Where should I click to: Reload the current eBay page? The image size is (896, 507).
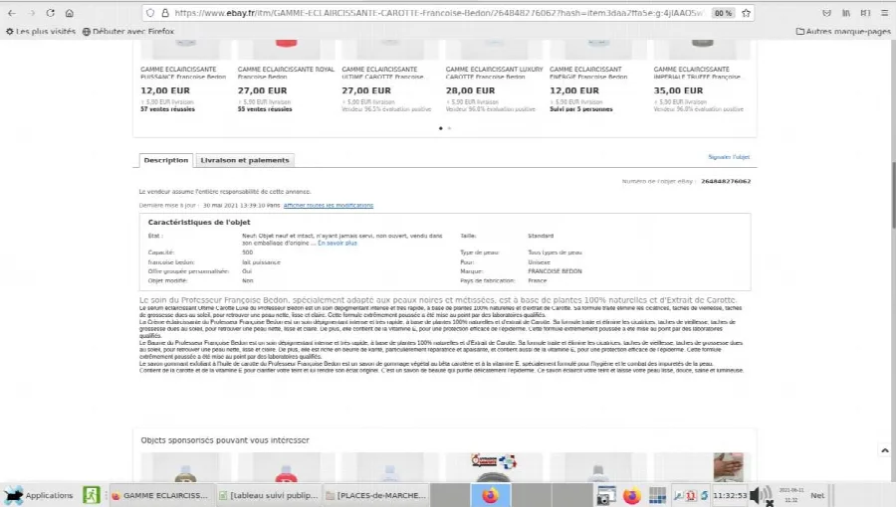(x=51, y=13)
